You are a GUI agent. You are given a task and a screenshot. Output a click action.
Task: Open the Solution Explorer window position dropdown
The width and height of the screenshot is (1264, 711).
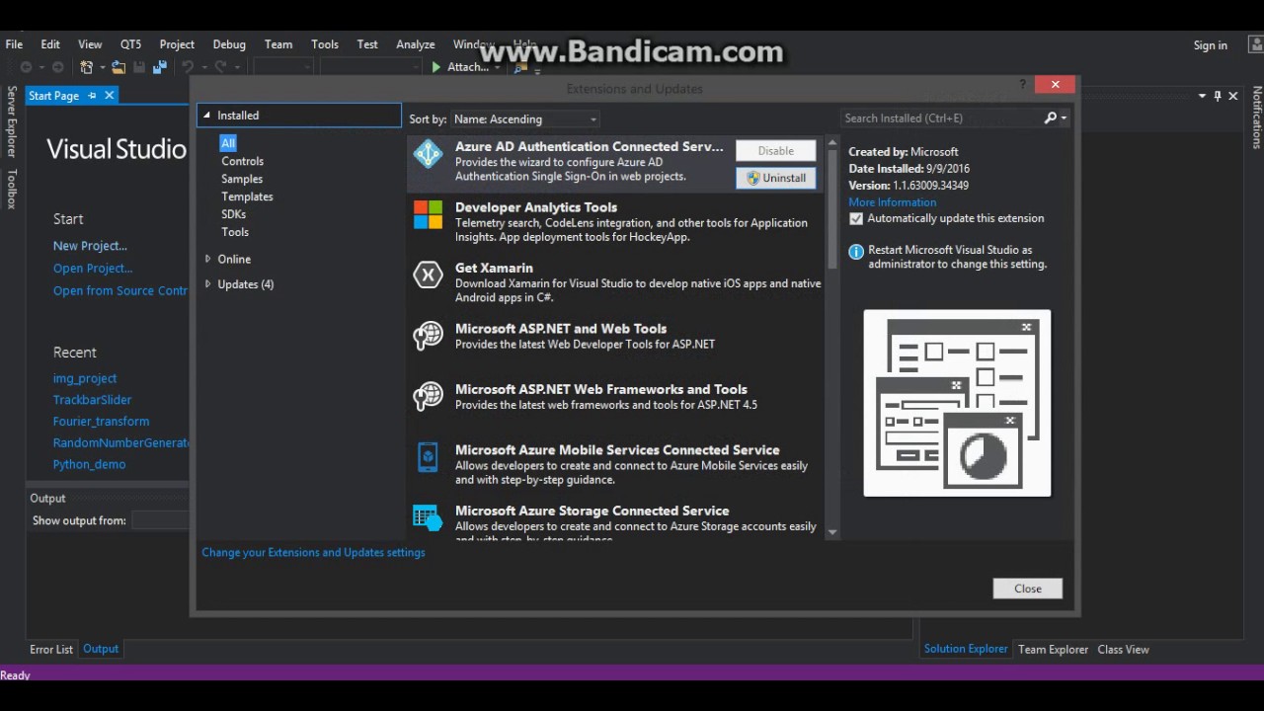pyautogui.click(x=1202, y=96)
